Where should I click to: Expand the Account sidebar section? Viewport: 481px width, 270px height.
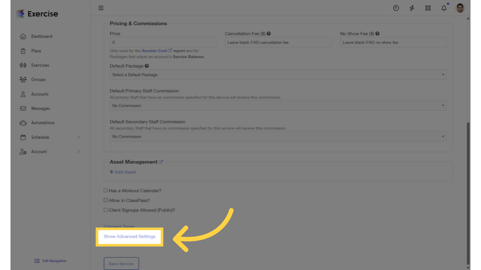pyautogui.click(x=39, y=152)
